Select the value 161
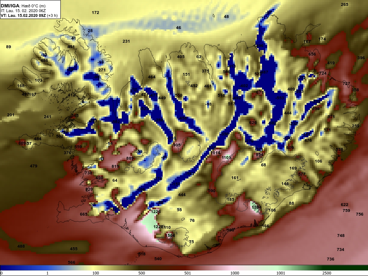The width and height of the screenshot is (368, 276). [235, 178]
